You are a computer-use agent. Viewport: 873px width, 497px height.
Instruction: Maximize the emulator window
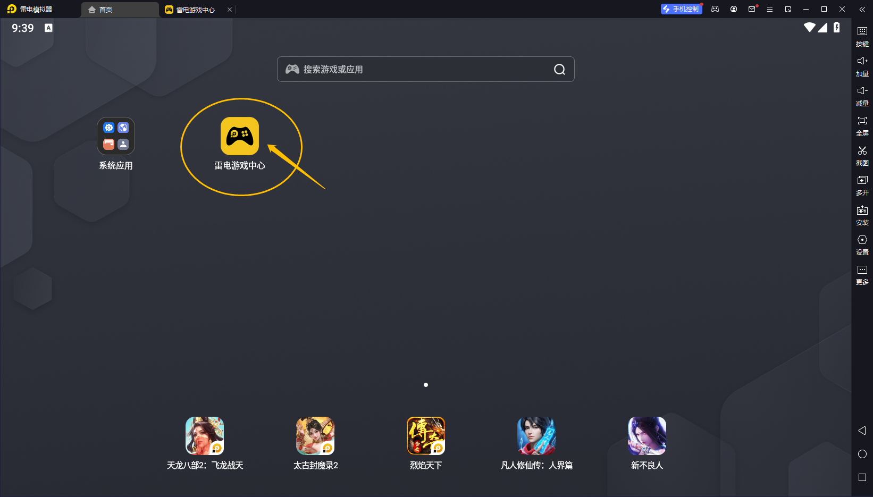point(824,9)
